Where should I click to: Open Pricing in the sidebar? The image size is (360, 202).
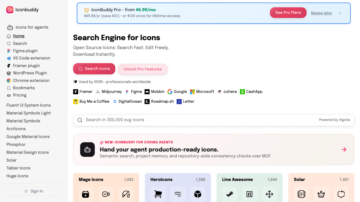(19, 95)
